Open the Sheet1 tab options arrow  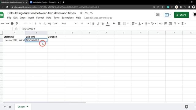coord(27,107)
